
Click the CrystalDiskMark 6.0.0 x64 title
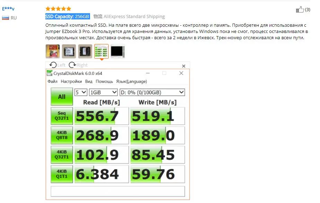click(x=78, y=73)
